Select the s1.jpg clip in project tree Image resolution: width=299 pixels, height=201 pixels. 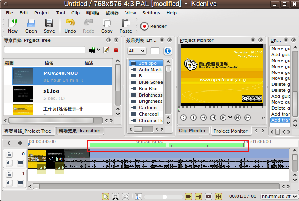tap(62, 94)
